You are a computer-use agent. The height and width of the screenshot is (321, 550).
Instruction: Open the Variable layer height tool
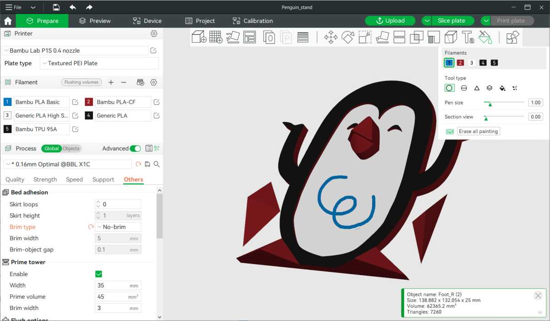point(302,37)
